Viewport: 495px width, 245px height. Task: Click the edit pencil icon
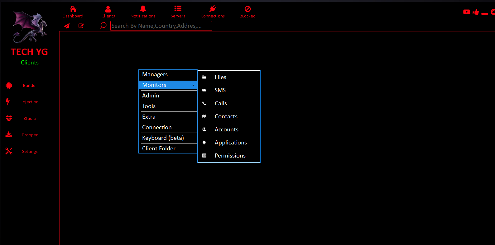[81, 26]
